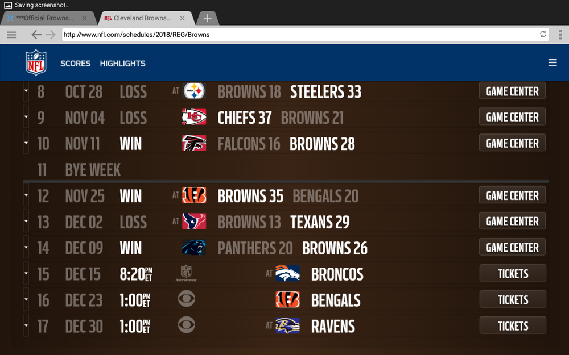Viewport: 569px width, 355px height.
Task: Go forward to the next page
Action: coord(51,35)
